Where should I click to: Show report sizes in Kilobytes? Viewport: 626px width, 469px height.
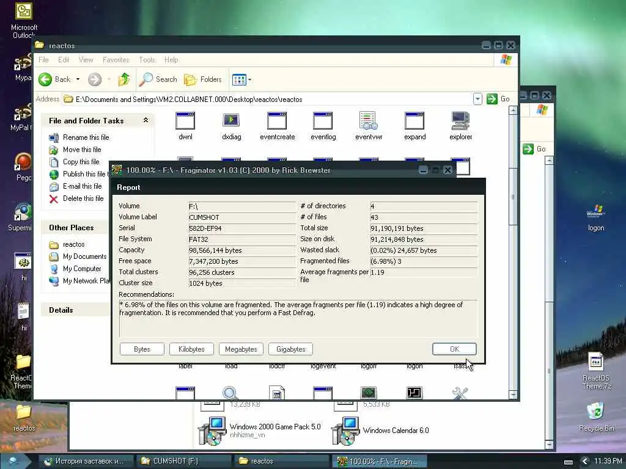point(191,349)
